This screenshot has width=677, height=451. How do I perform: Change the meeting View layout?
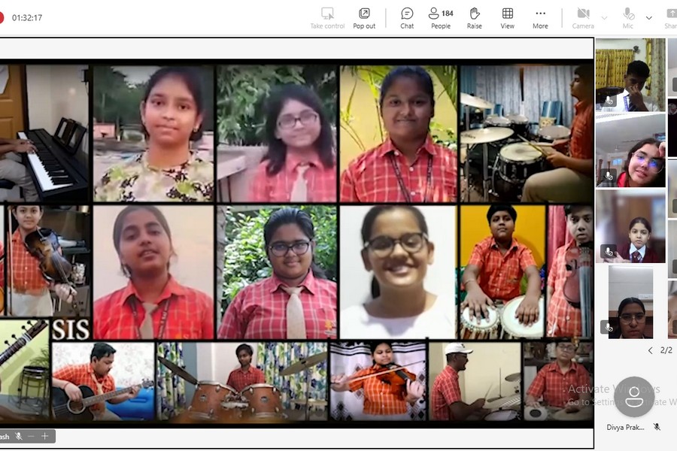coord(508,18)
